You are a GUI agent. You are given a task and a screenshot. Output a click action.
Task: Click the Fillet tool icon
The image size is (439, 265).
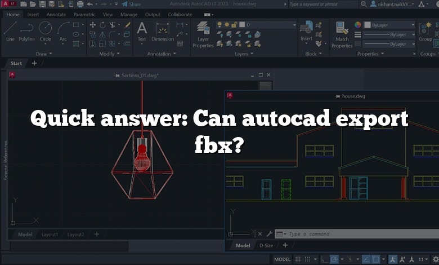[x=112, y=34]
